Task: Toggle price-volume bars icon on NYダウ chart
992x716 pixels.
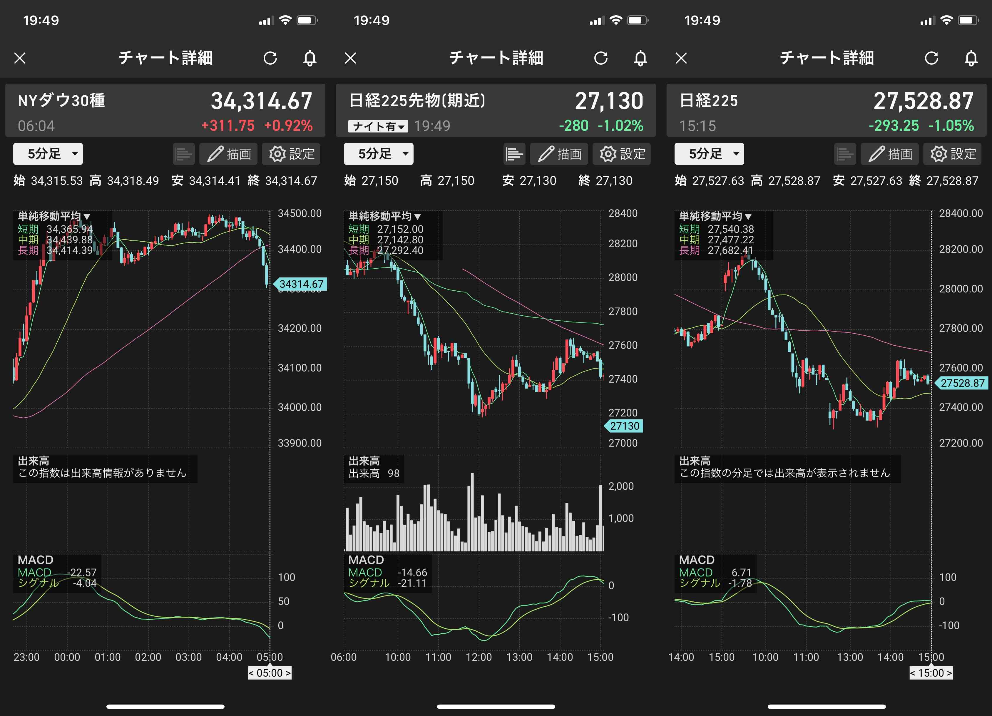Action: click(x=183, y=154)
